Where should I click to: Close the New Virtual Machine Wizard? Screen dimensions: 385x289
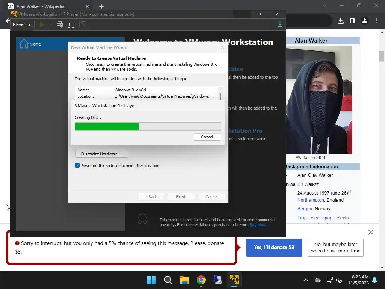click(x=223, y=47)
